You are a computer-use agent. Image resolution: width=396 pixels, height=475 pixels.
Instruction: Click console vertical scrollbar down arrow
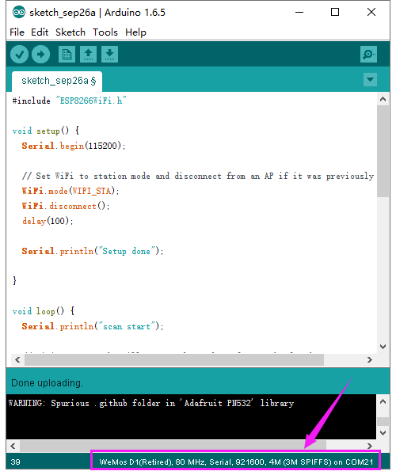(x=383, y=433)
